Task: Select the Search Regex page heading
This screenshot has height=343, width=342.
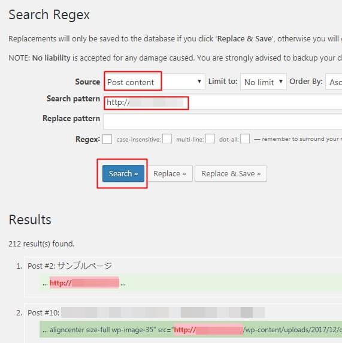Action: coord(49,15)
